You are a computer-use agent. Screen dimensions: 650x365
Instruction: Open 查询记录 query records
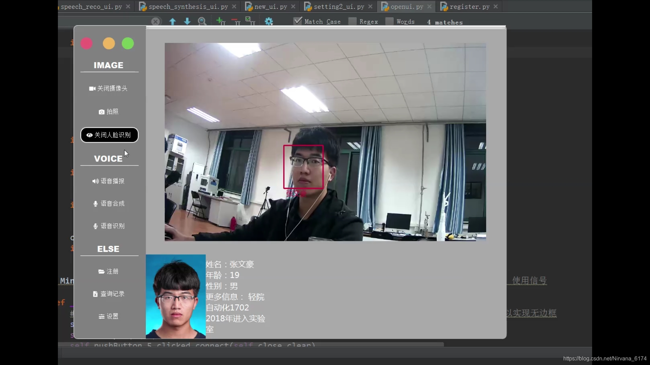point(108,294)
